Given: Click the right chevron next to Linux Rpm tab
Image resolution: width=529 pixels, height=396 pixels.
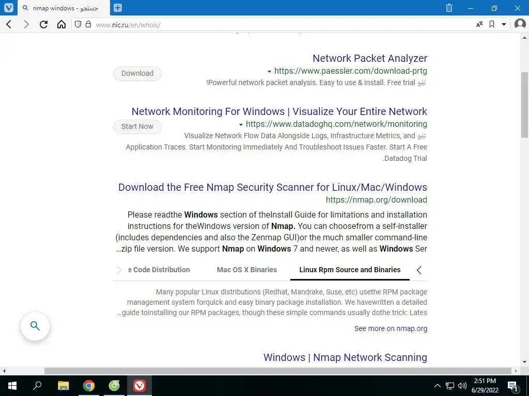Looking at the screenshot, I should pyautogui.click(x=419, y=270).
